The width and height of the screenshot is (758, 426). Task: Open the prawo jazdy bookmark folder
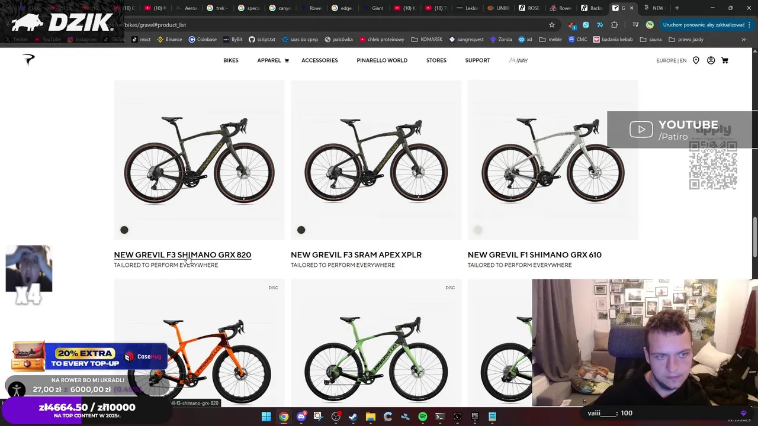(686, 40)
